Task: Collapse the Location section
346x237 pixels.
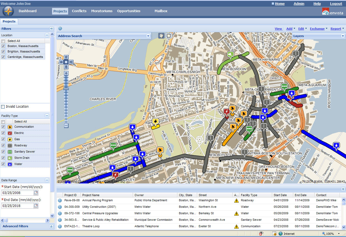Action: 47,35
